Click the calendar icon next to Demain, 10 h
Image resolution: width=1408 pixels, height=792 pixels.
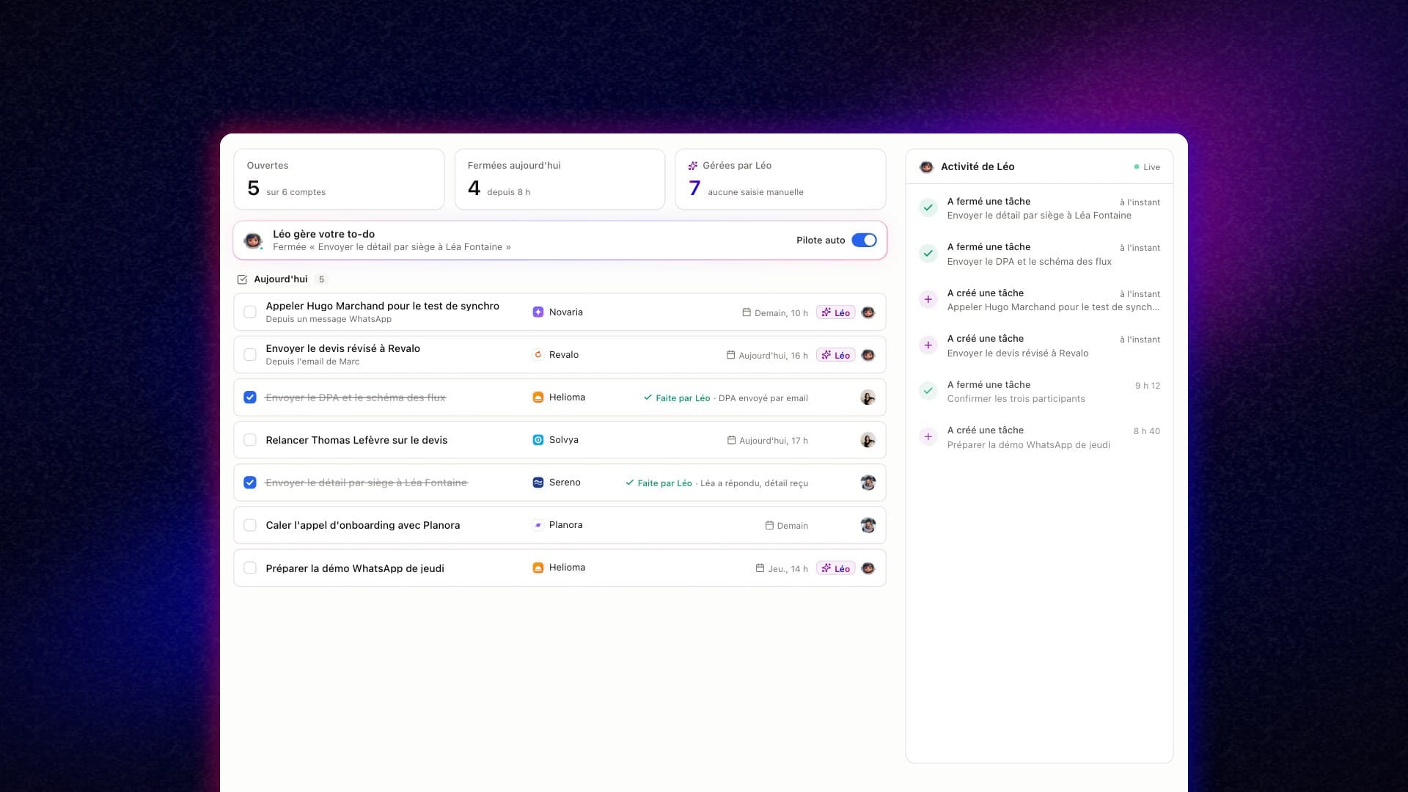pyautogui.click(x=747, y=312)
